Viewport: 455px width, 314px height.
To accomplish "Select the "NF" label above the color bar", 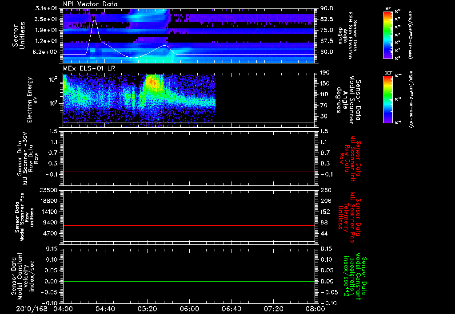I will (388, 9).
